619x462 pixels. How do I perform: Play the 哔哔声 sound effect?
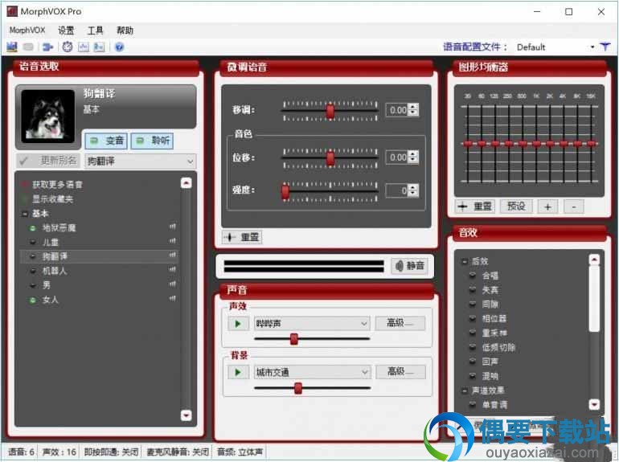click(238, 324)
